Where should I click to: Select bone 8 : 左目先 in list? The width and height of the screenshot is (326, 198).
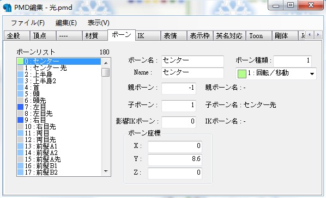(59, 114)
